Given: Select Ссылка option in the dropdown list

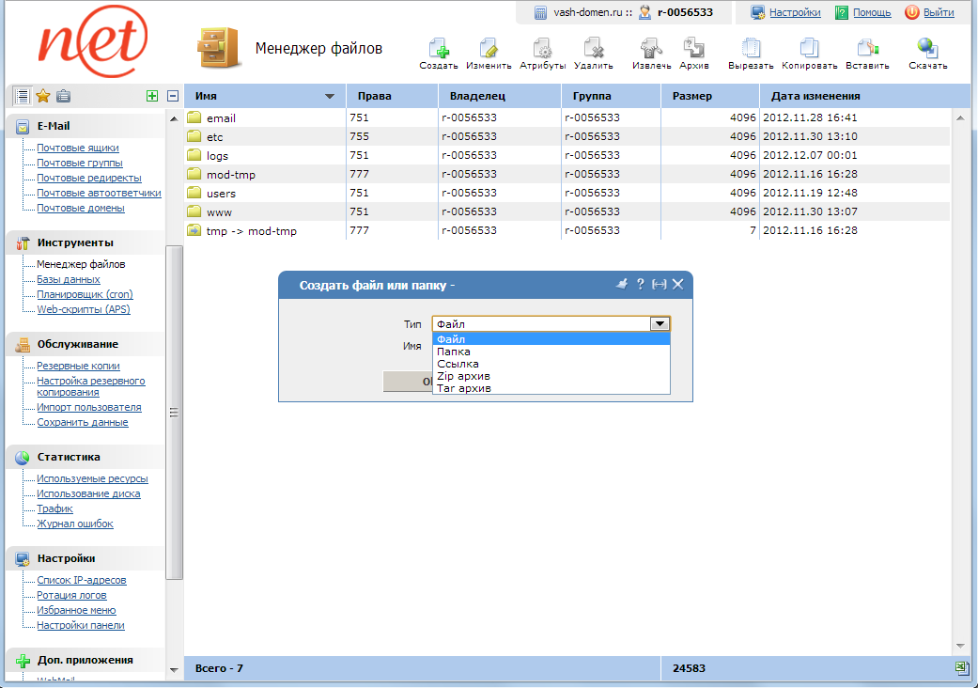Looking at the screenshot, I should (458, 364).
